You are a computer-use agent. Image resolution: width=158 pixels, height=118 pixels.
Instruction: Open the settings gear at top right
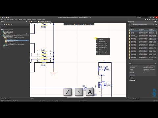point(145,19)
